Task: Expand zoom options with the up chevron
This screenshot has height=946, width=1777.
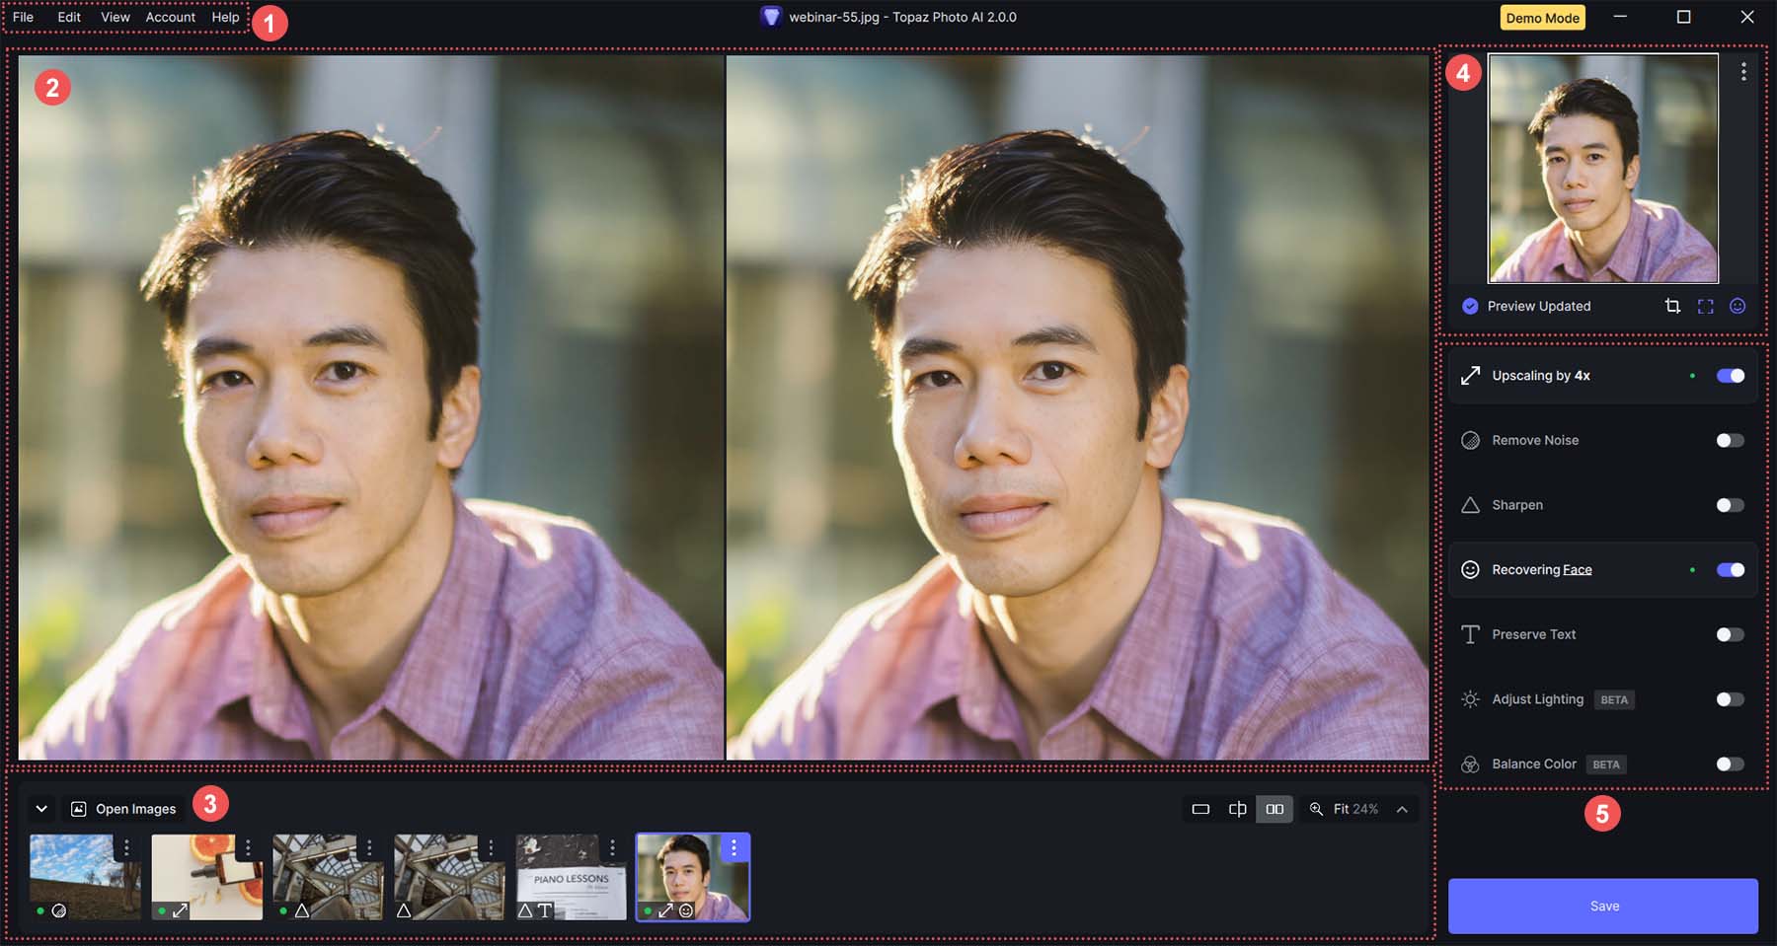Action: click(1402, 809)
